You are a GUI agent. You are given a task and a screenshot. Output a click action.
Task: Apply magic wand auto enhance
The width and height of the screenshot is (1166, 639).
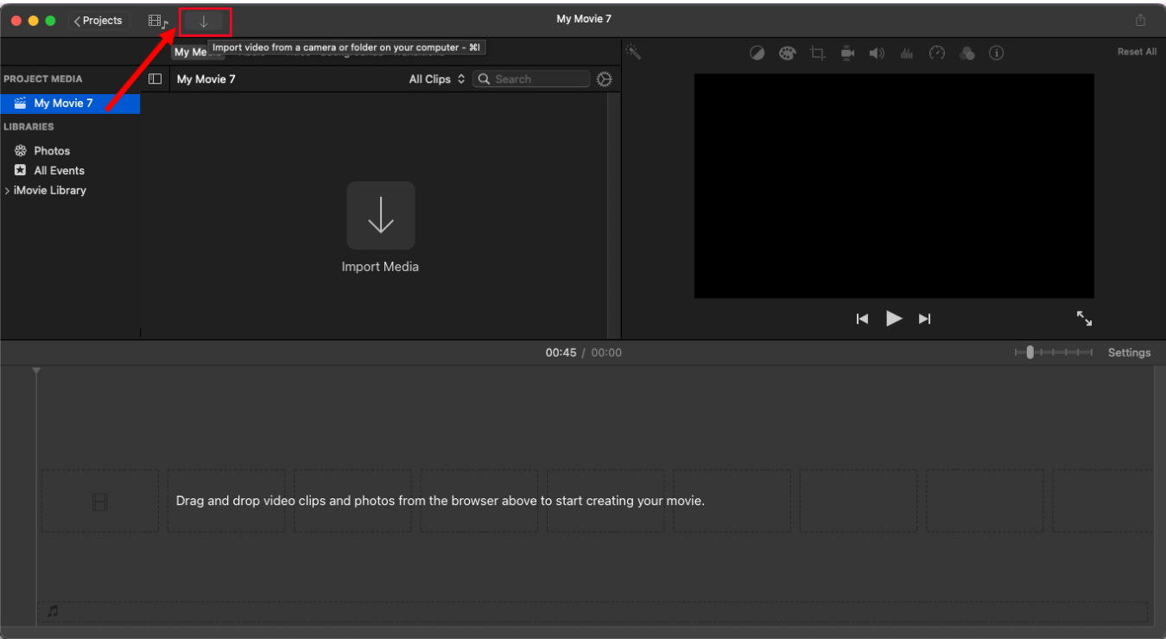(633, 53)
